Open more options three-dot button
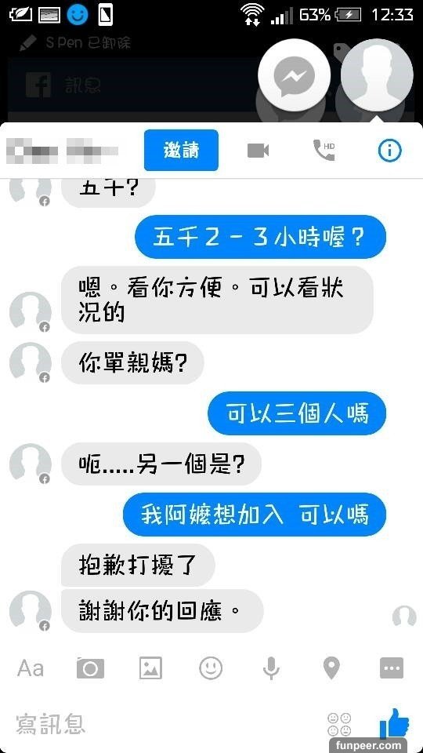Screen dimensions: 423x753 [392, 668]
